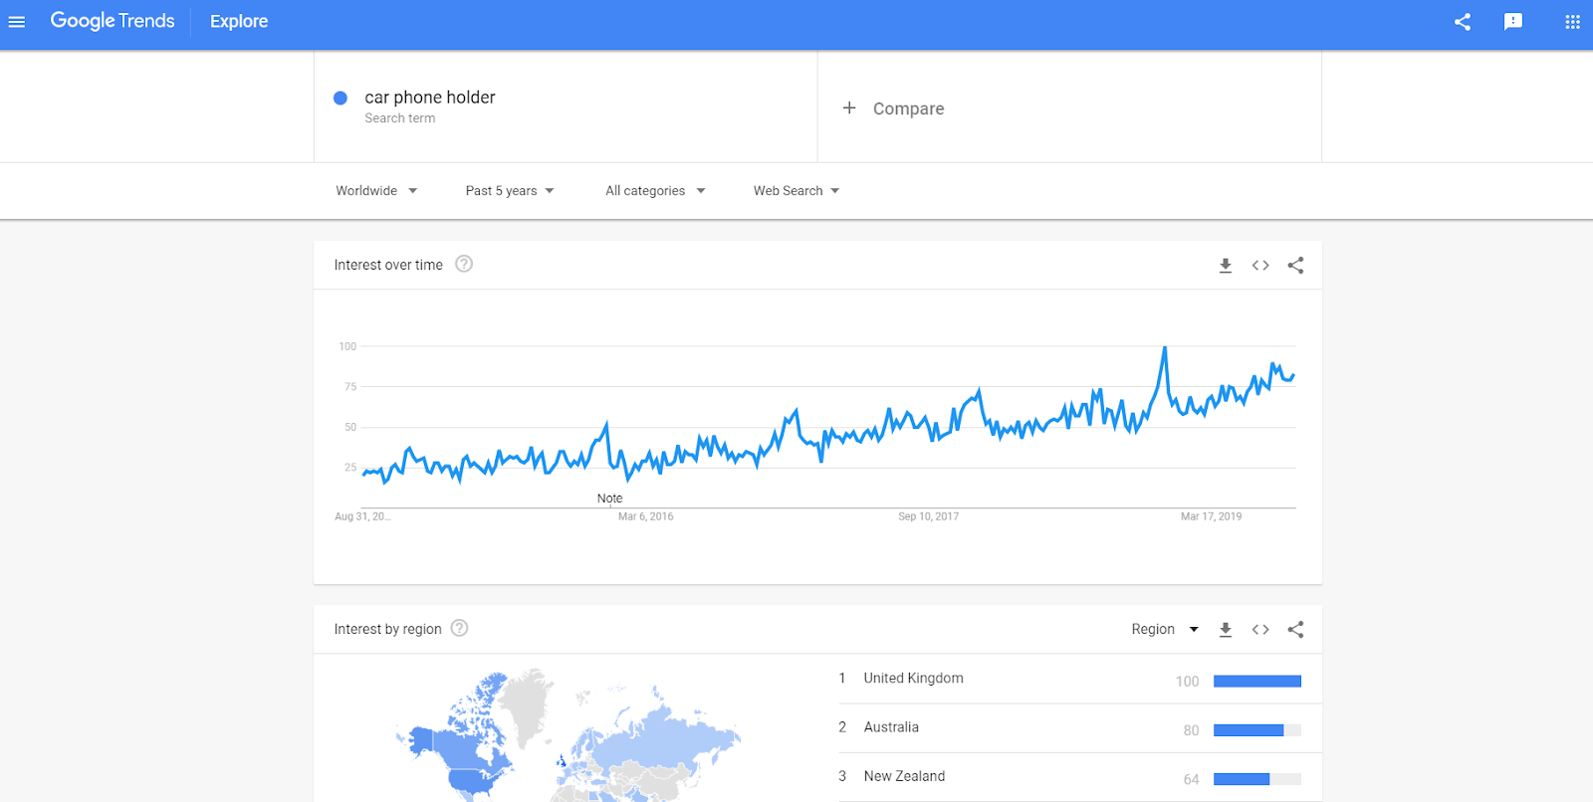Image resolution: width=1593 pixels, height=802 pixels.
Task: Open the hamburger main menu
Action: click(x=17, y=22)
